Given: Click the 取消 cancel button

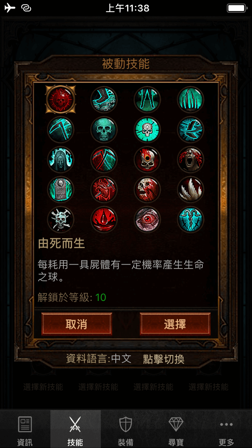Looking at the screenshot, I should tap(77, 324).
